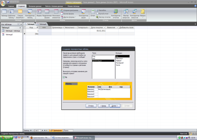Select the Число function
Viewport: 197px width, 140px height.
(x=122, y=65)
